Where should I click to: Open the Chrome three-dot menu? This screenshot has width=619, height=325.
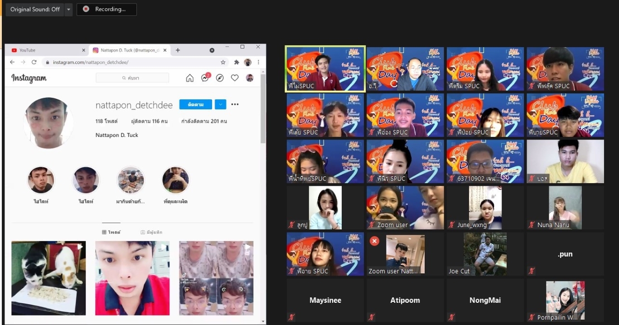click(x=258, y=62)
